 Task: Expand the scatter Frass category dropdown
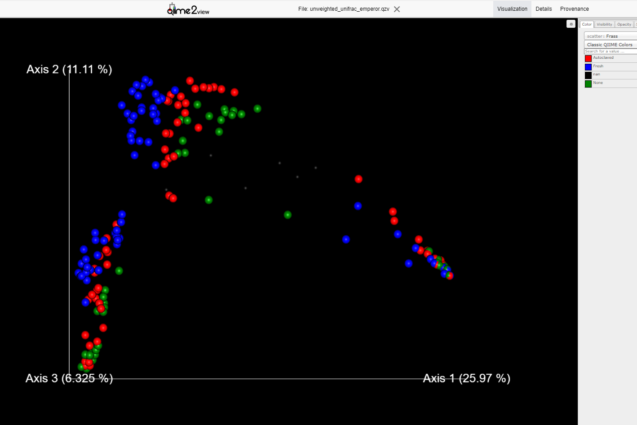(610, 36)
